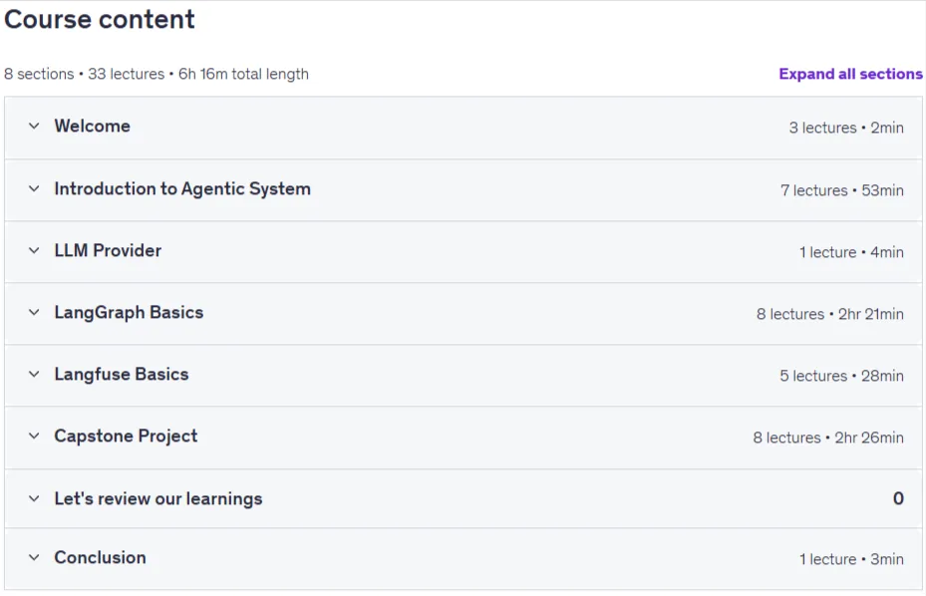This screenshot has height=596, width=926.
Task: Open the LangGraph Basics chevron arrow
Action: 34,312
